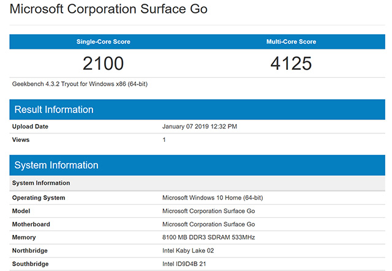Select the 'Model' row label
The image size is (392, 271).
click(21, 211)
